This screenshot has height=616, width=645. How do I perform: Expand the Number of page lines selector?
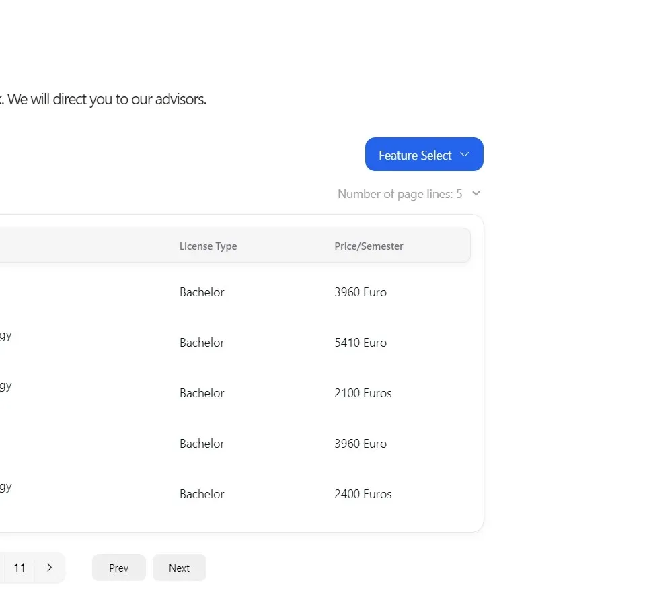(x=400, y=194)
